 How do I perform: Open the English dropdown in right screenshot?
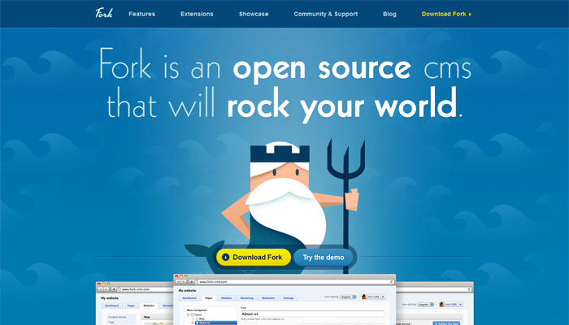click(426, 305)
